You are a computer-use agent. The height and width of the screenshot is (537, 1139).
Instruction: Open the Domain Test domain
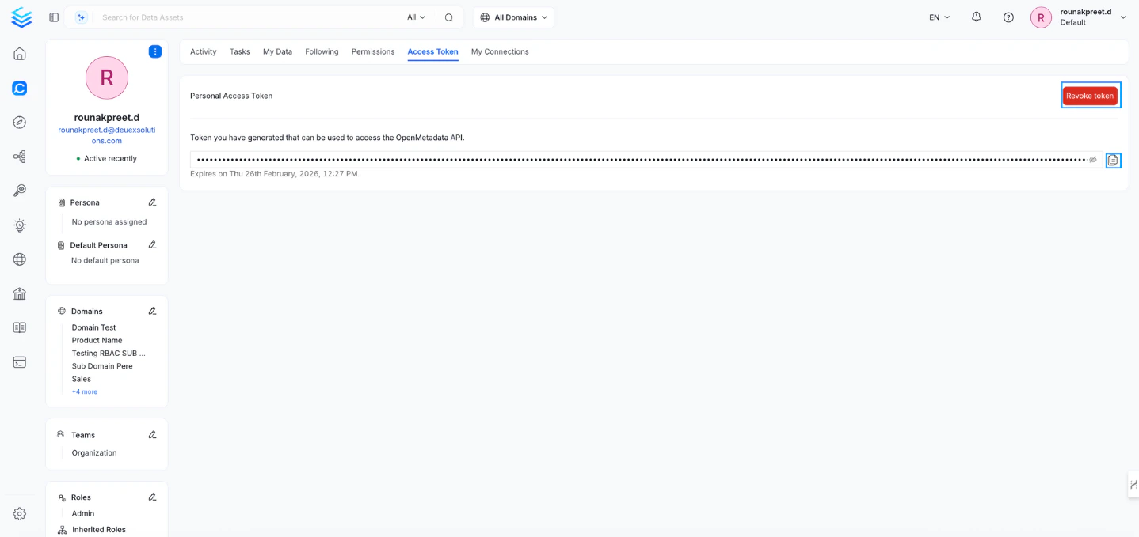(x=93, y=327)
